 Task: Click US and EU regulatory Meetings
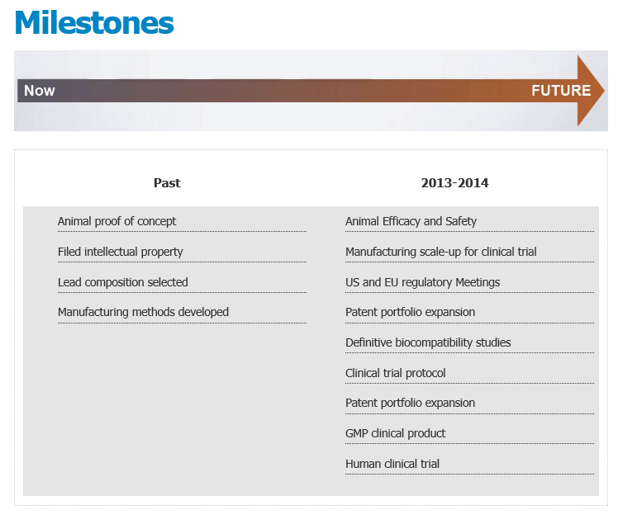(x=422, y=282)
